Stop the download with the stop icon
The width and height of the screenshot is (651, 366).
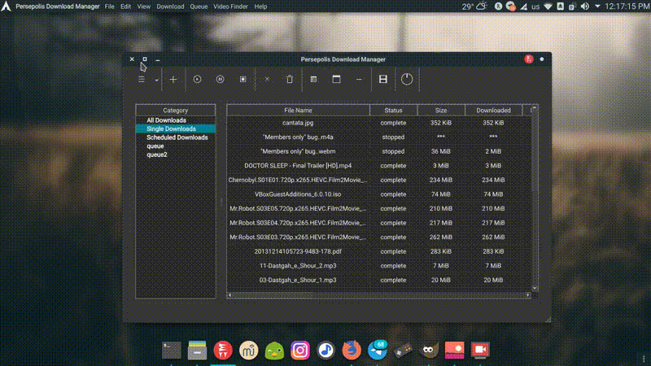click(243, 79)
